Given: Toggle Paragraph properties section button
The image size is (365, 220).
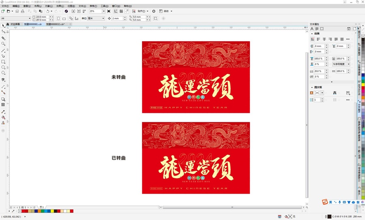Looking at the screenshot, I should (317, 29).
